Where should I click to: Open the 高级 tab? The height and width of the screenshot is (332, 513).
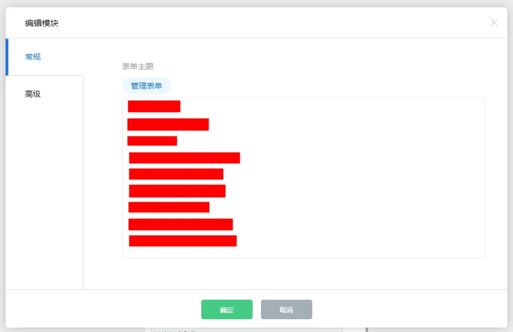[33, 94]
